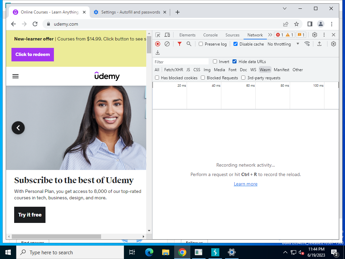
Task: Toggle the device toolbar icon
Action: pos(167,35)
